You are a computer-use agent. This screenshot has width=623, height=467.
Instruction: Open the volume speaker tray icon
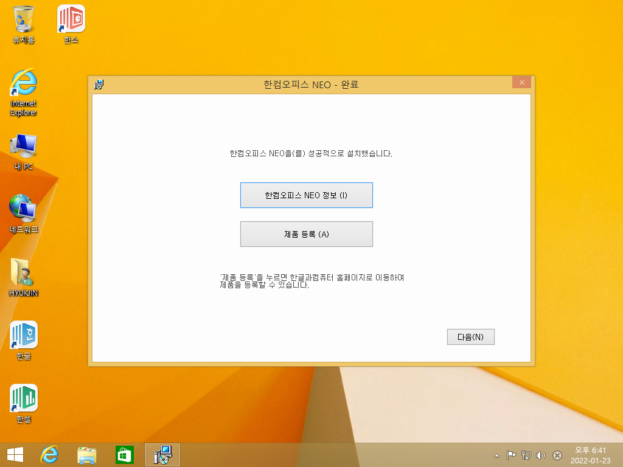(541, 455)
